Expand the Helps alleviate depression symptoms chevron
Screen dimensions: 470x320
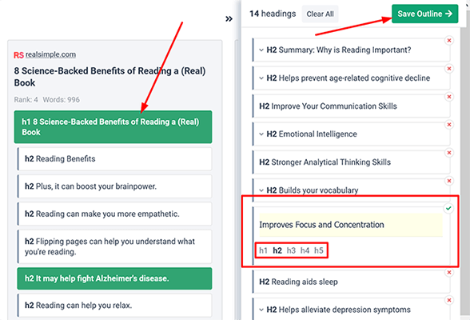(261, 310)
